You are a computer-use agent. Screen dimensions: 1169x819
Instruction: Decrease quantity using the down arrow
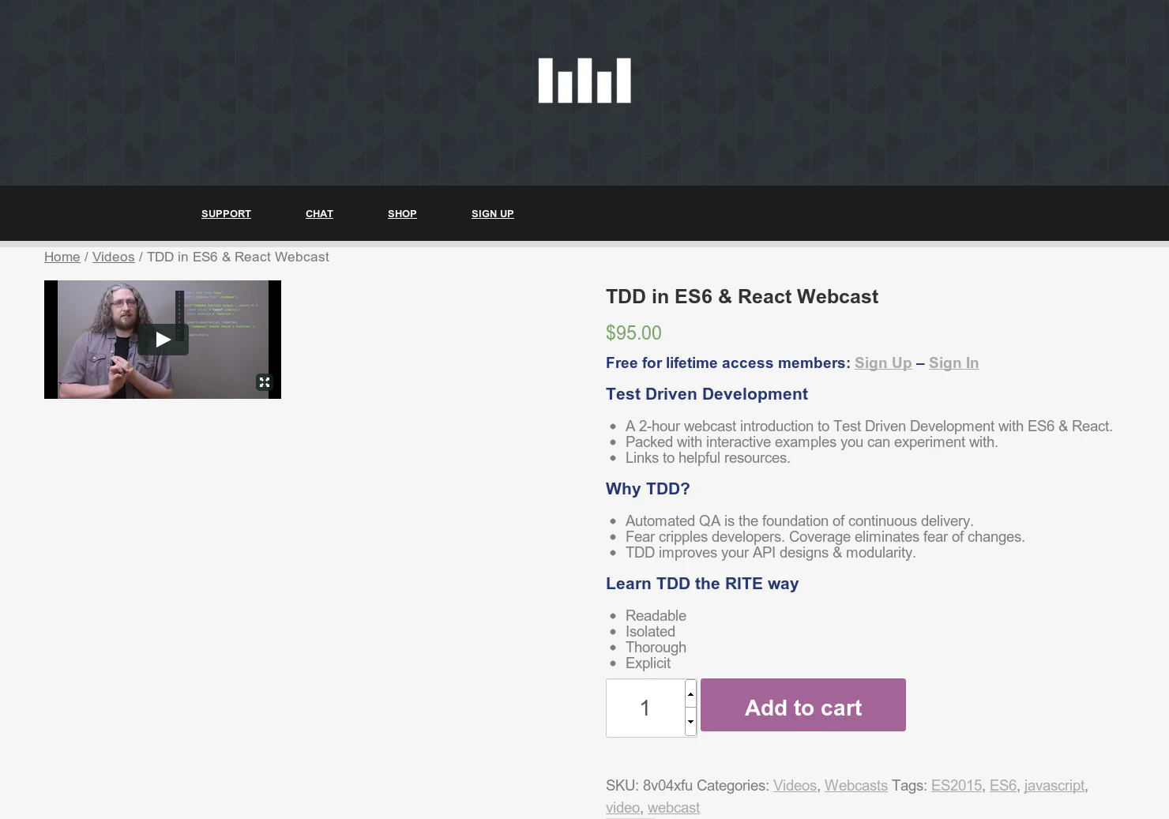(690, 721)
